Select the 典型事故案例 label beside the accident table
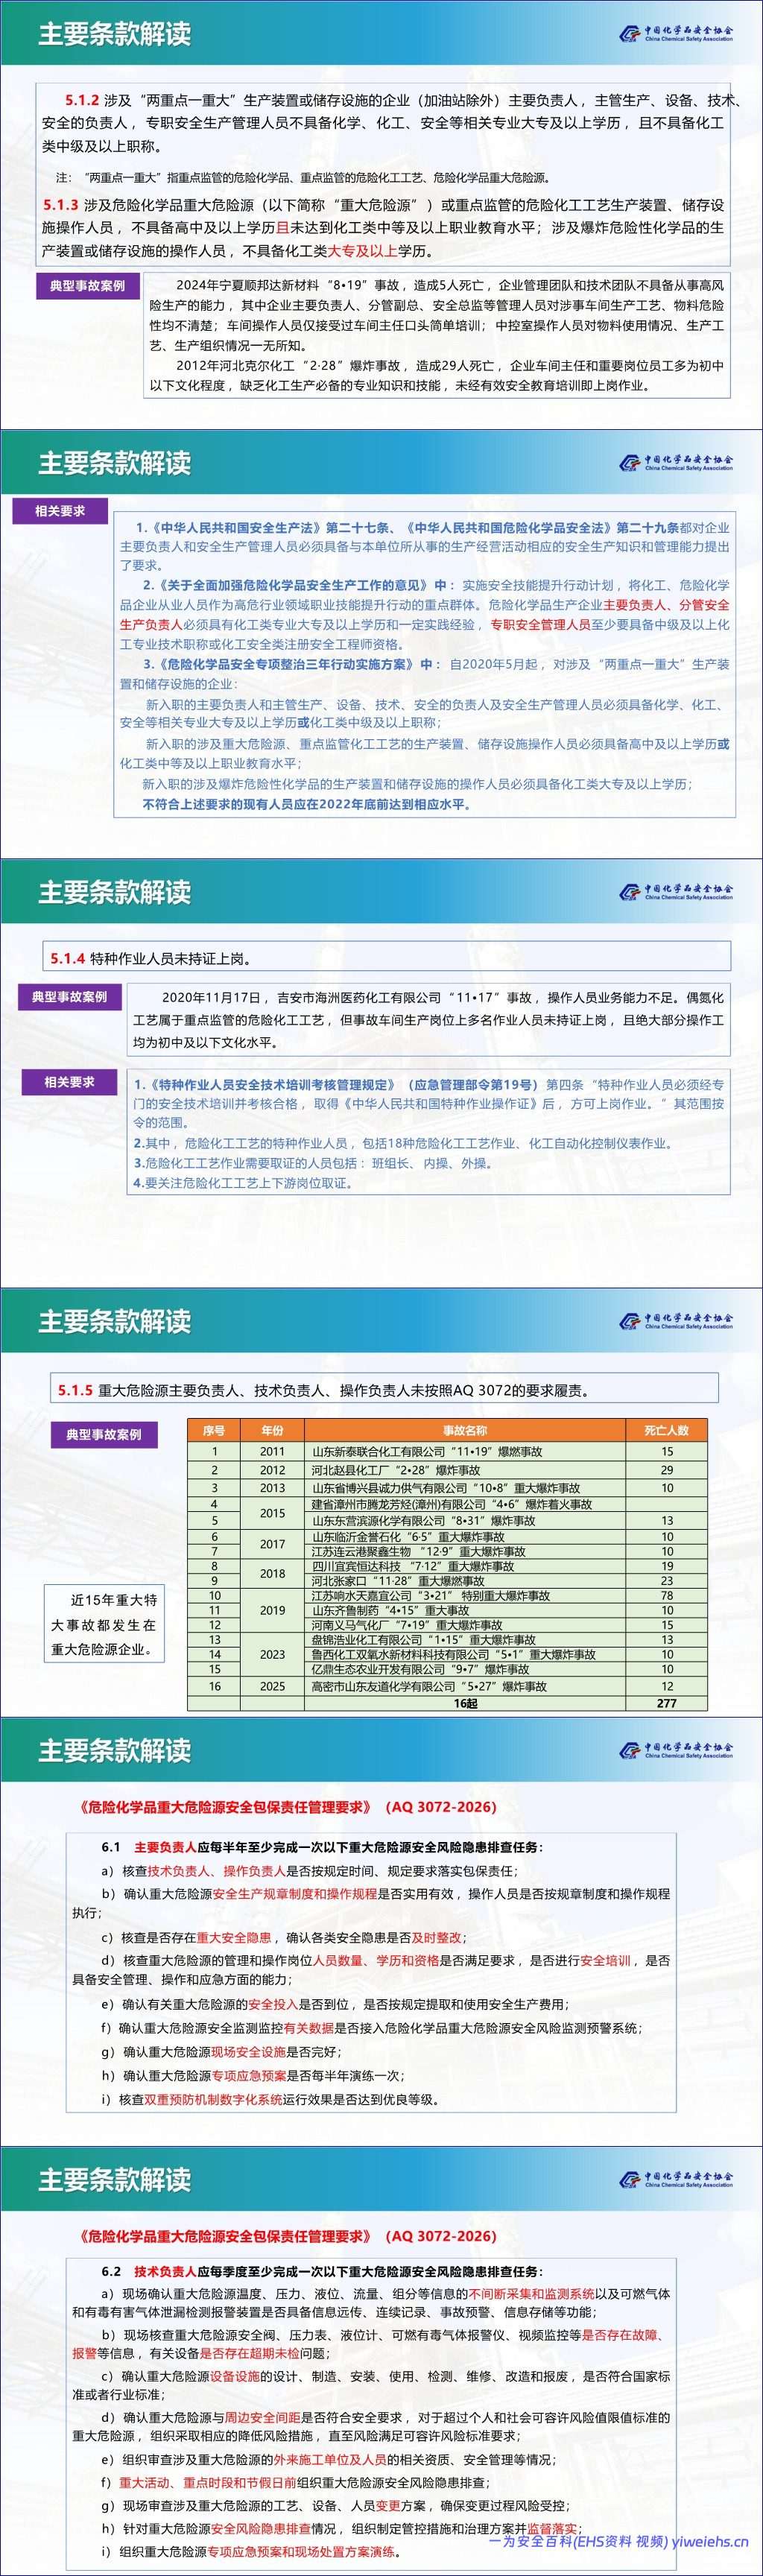Screen dimensions: 763x2576 pyautogui.click(x=104, y=1434)
